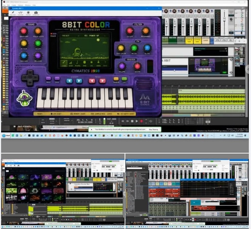Select the Lead category icon on LCD

coord(64,63)
